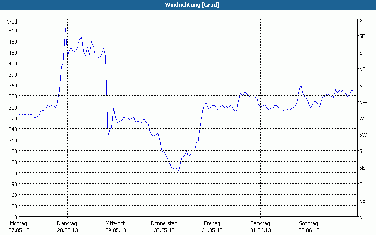Click the date 02.06.13

point(309,230)
